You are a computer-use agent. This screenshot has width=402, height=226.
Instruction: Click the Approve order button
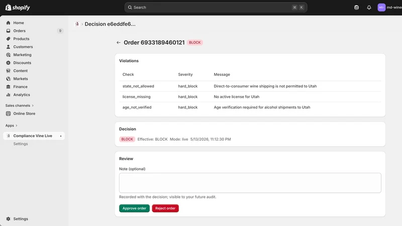[134, 208]
